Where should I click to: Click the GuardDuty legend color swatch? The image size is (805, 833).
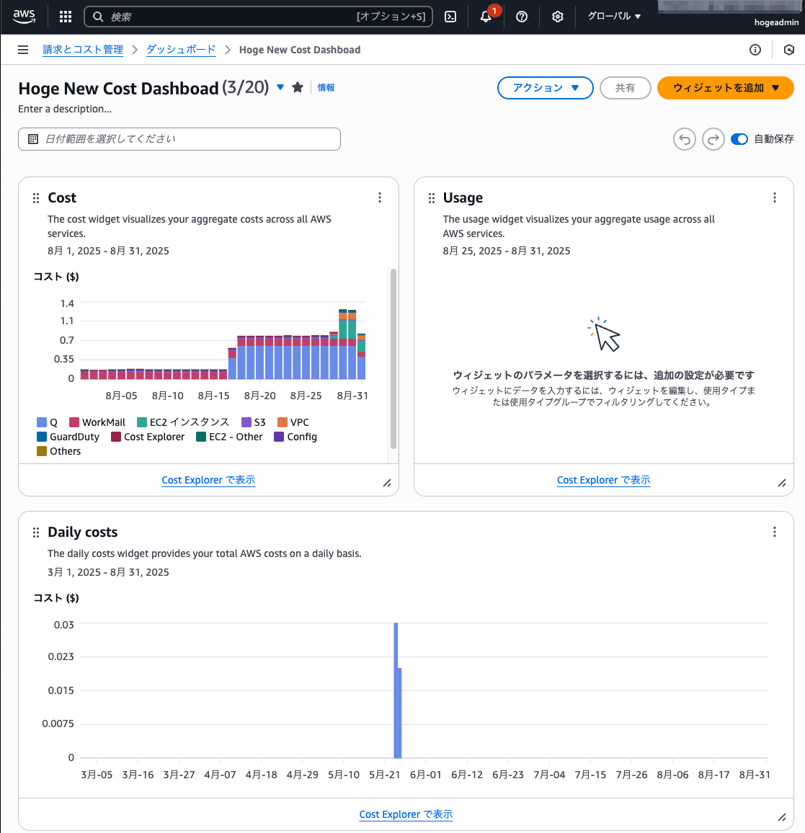click(42, 437)
